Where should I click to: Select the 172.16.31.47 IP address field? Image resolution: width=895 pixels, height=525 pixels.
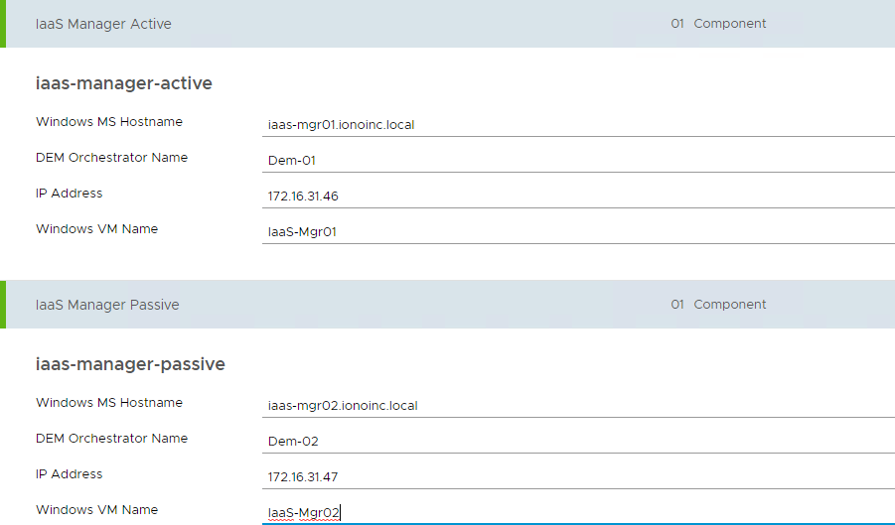(x=576, y=477)
